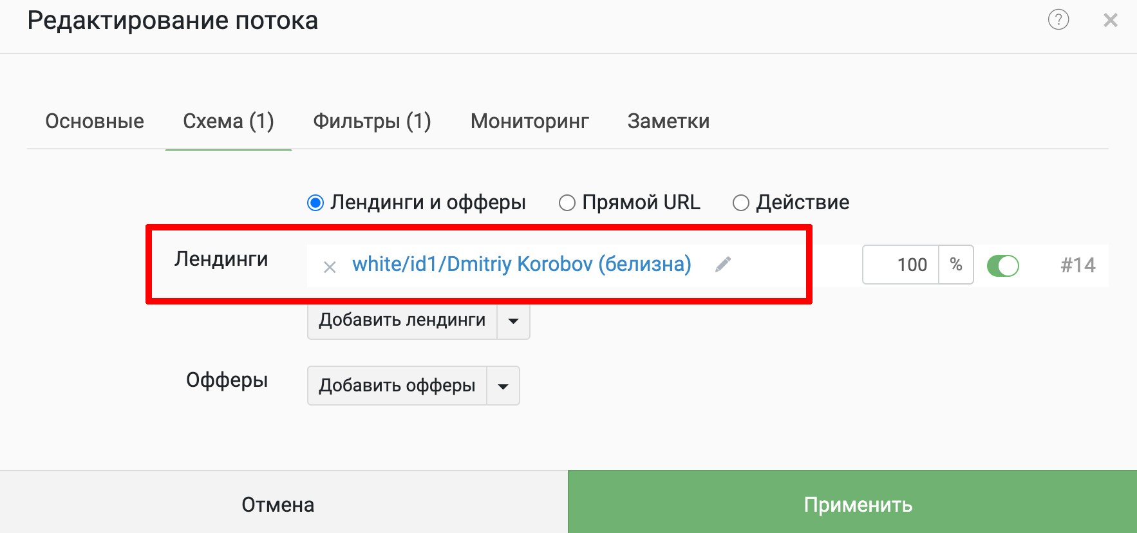Close the stream editing dialog

(1111, 21)
